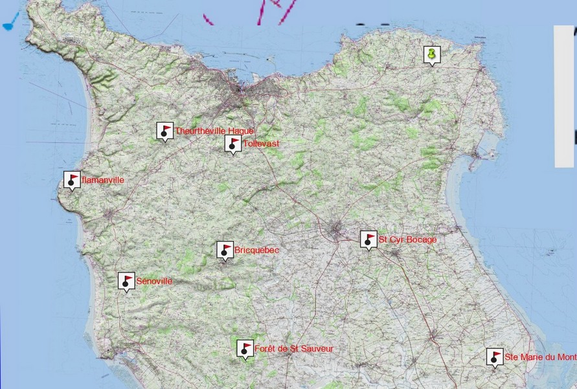This screenshot has height=389, width=577.
Task: Open the red "Ste Marie du Mont" label
Action: (540, 357)
